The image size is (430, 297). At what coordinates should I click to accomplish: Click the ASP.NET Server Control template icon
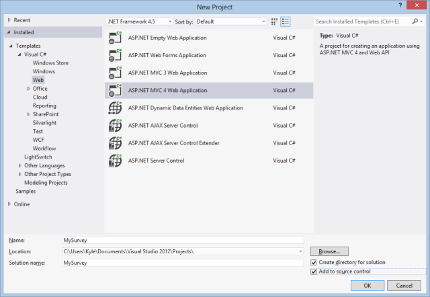(x=115, y=161)
